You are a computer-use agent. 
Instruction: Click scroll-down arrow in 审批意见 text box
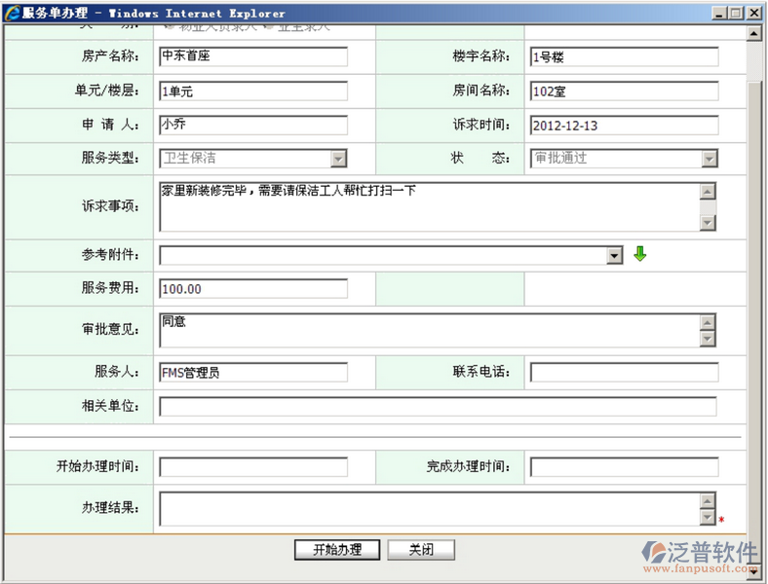[x=708, y=339]
